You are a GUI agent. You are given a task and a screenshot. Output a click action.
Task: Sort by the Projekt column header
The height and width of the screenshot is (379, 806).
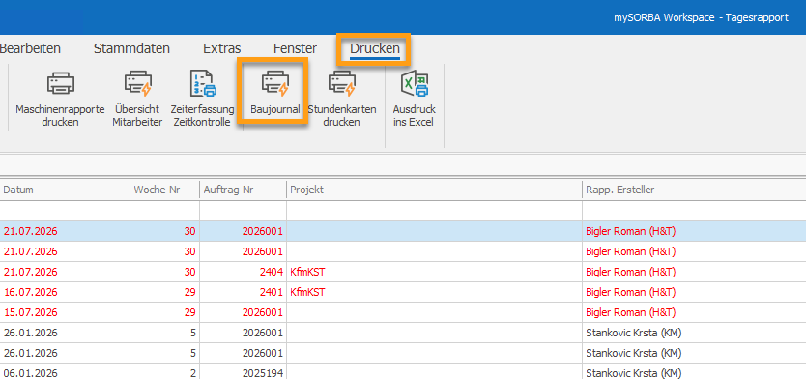pos(434,189)
